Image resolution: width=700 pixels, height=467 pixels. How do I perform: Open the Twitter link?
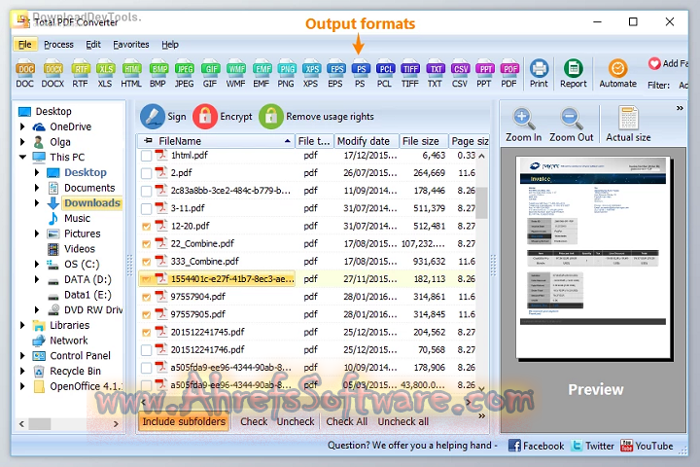pos(593,446)
